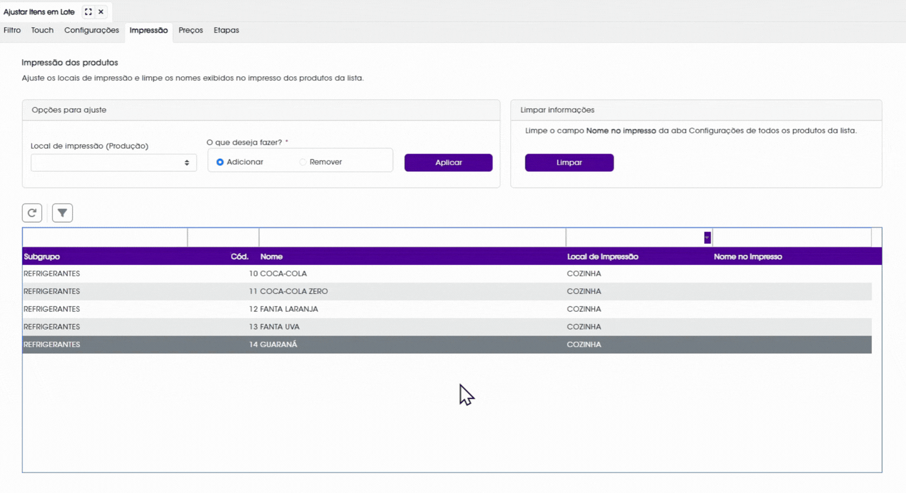Image resolution: width=906 pixels, height=493 pixels.
Task: Click COZINHA in the GUARANÁ row
Action: pos(584,344)
